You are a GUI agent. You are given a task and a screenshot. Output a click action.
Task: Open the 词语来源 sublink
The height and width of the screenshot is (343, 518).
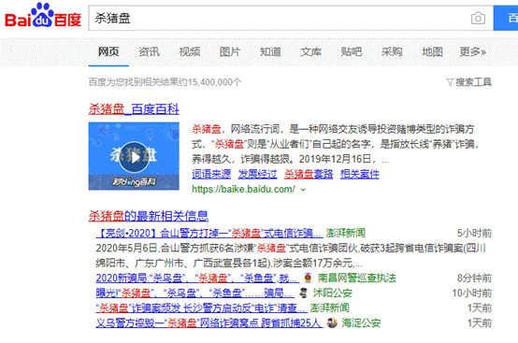tap(211, 174)
